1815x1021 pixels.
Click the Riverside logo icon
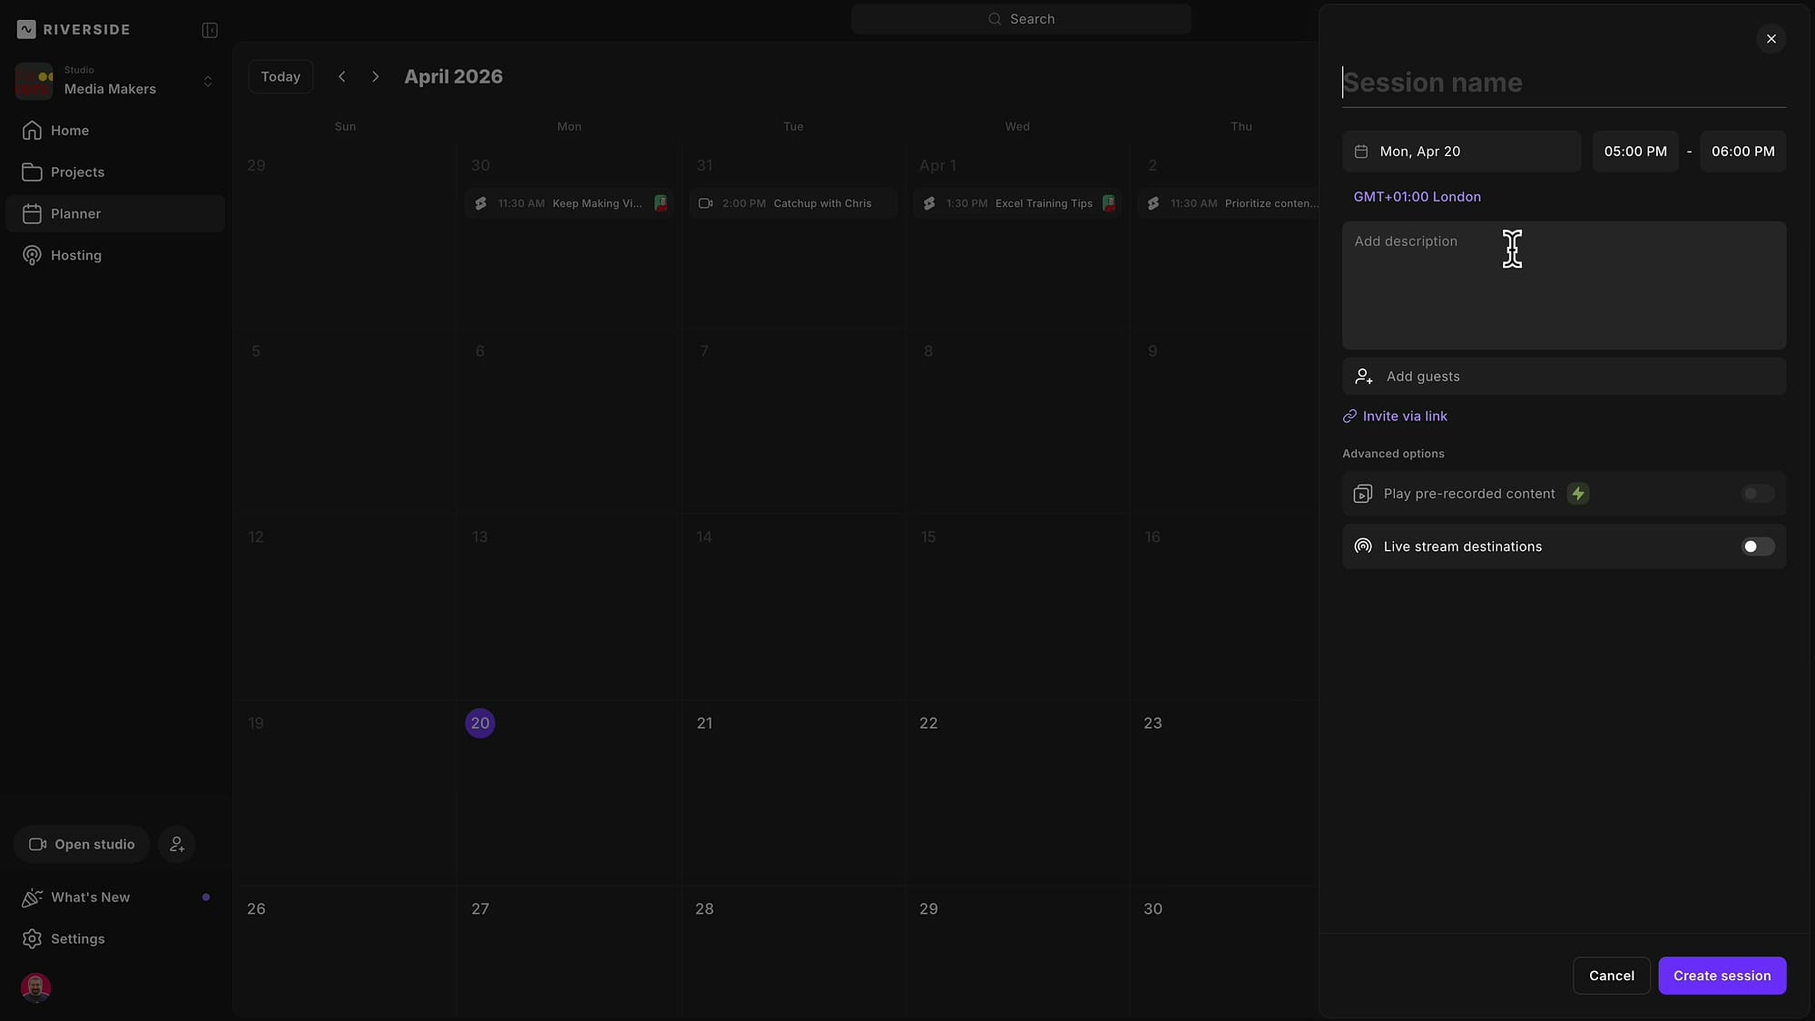(26, 29)
